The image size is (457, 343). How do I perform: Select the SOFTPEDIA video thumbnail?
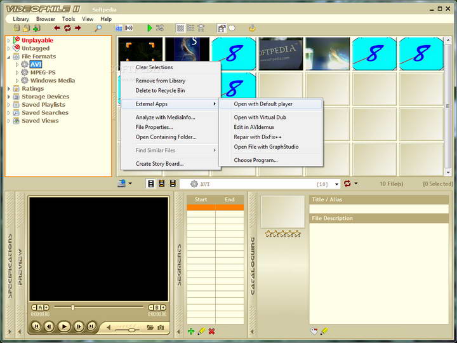(281, 53)
